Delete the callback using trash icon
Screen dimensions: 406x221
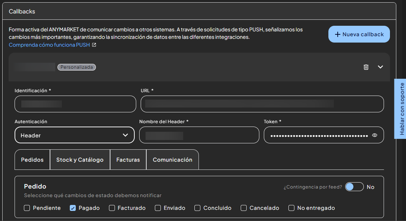coord(366,67)
